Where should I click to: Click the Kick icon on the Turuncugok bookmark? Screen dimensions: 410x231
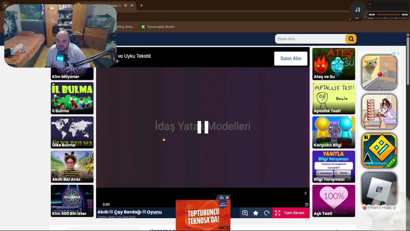[143, 27]
